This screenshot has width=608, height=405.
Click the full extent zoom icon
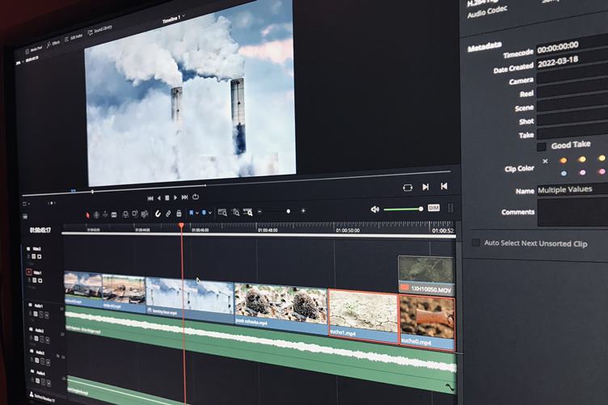click(222, 212)
